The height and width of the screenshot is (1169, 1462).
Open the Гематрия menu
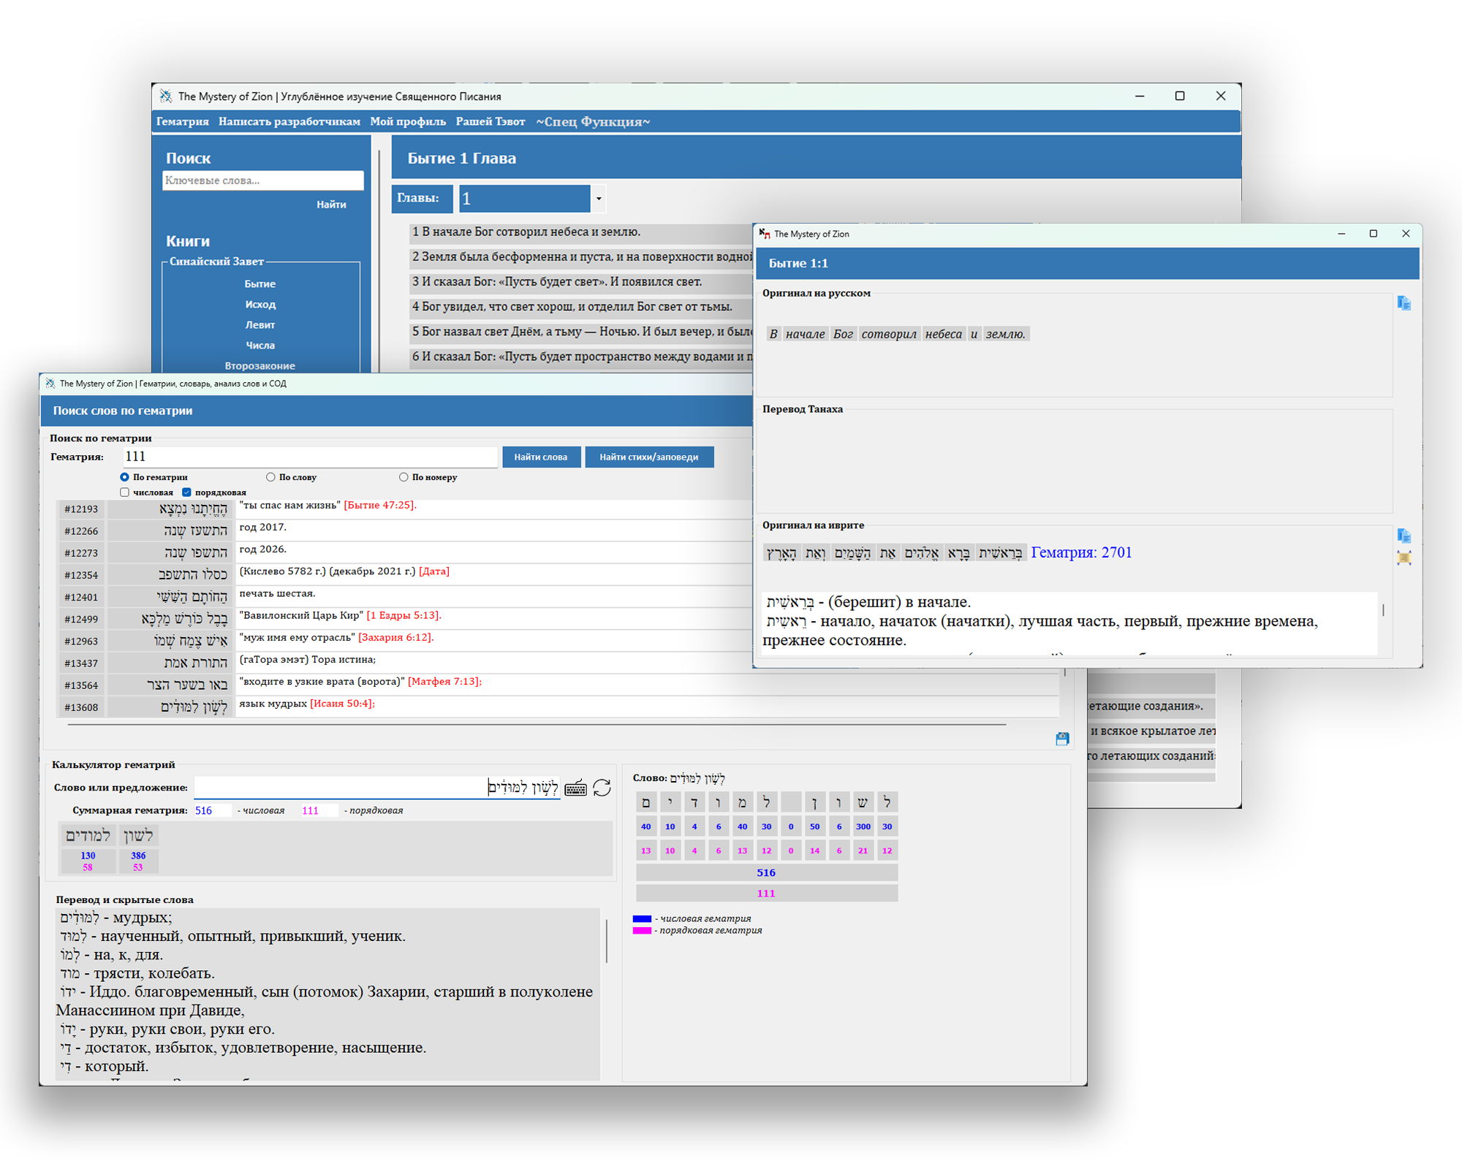click(182, 122)
